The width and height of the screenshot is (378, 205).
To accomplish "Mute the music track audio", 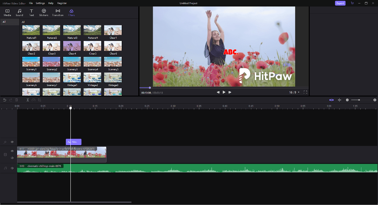I will pyautogui.click(x=12, y=168).
